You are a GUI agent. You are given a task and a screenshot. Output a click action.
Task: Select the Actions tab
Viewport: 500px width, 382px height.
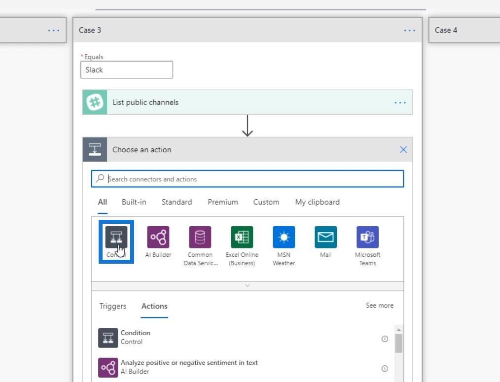(x=154, y=306)
